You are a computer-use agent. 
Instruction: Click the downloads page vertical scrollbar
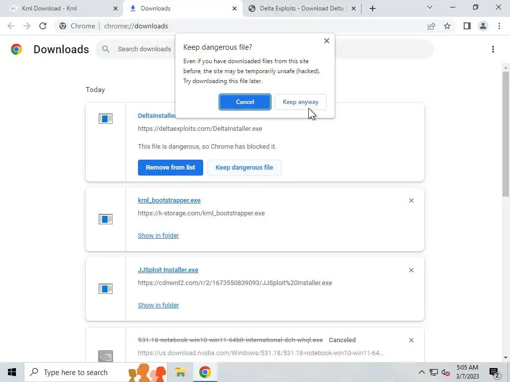pos(506,134)
